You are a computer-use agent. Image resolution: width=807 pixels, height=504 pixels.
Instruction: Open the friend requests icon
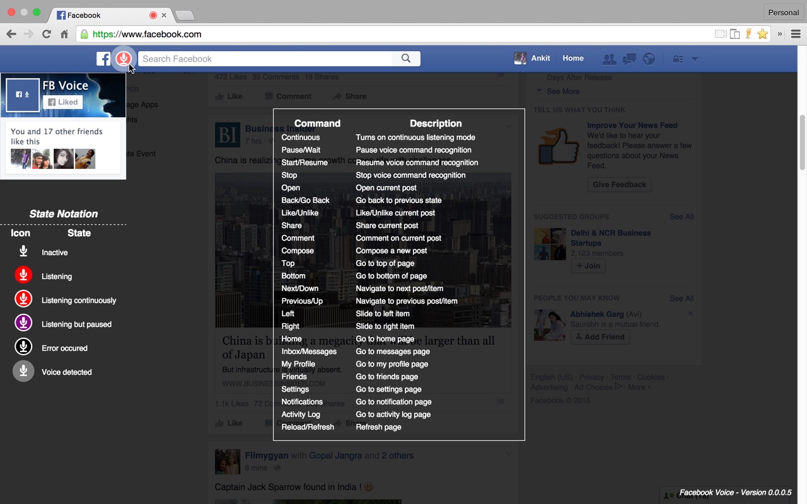click(609, 58)
